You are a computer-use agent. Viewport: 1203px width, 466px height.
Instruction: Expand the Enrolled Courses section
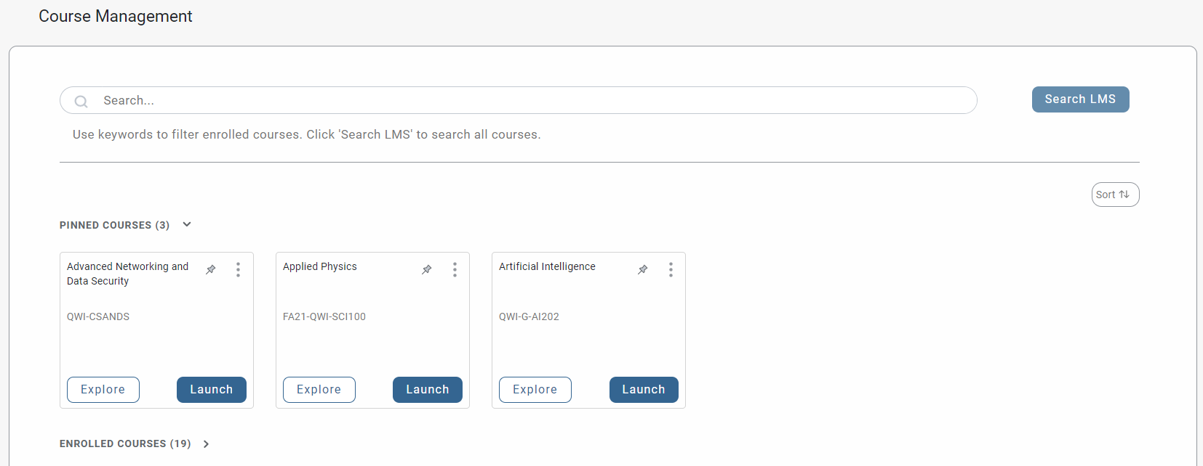pyautogui.click(x=207, y=444)
